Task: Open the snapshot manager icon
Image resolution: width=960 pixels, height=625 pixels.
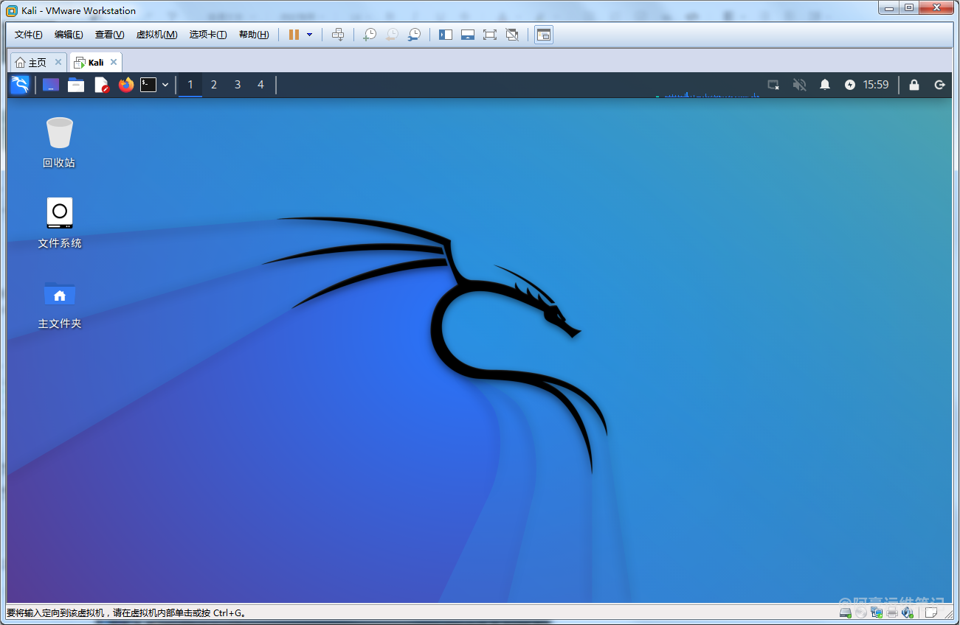Action: point(415,35)
